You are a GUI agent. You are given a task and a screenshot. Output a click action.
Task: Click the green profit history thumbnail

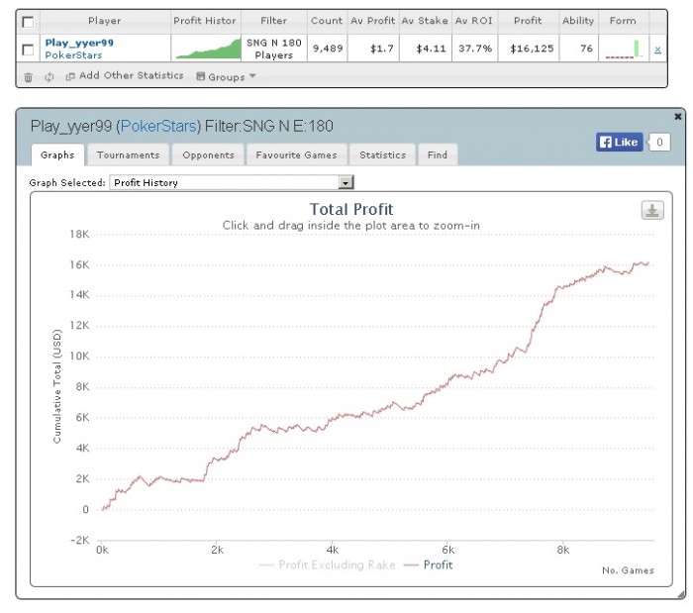tap(208, 49)
